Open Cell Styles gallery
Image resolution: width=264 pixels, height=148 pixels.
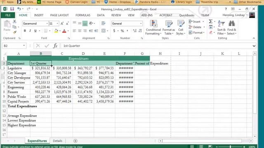[x=181, y=28]
